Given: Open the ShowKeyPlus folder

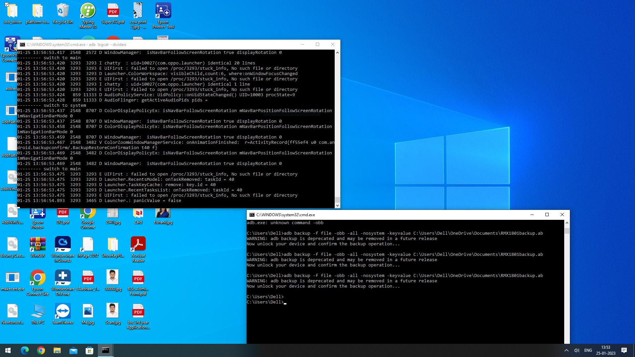Looking at the screenshot, I should [x=113, y=247].
